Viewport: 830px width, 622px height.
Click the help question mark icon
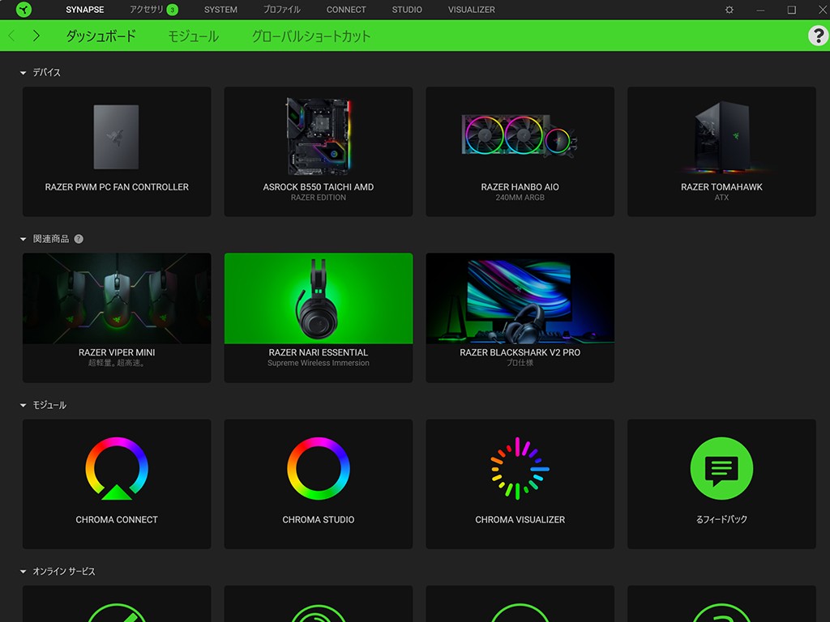(818, 36)
